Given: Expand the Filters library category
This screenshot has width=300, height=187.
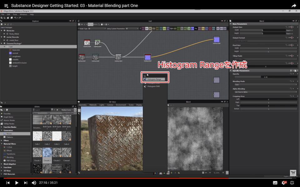Looking at the screenshot, I should point(2,141).
